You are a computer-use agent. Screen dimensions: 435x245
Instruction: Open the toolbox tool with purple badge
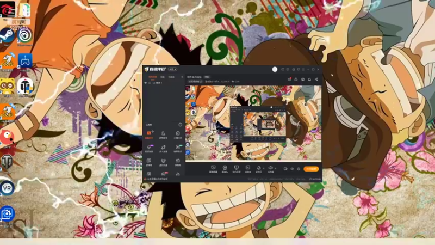click(149, 148)
